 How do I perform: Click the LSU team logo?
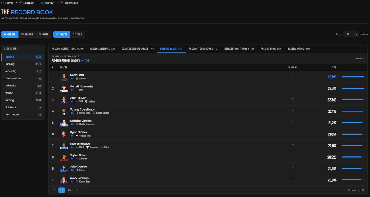point(77,90)
